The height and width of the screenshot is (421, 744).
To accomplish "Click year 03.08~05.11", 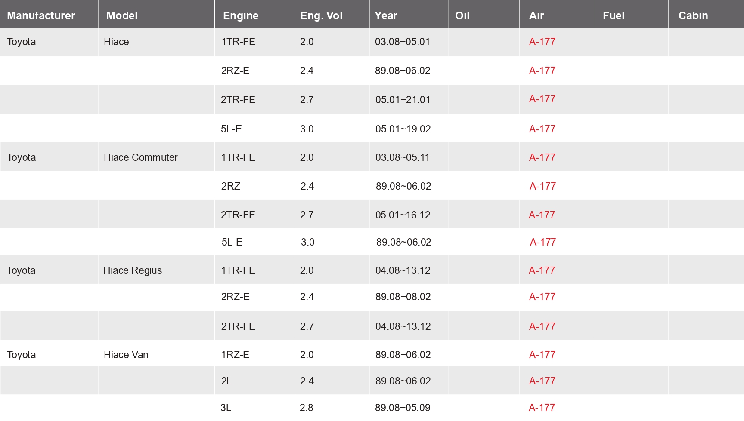I will 402,157.
